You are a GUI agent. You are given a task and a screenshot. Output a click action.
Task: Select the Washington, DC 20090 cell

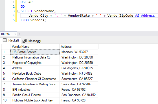79,57
